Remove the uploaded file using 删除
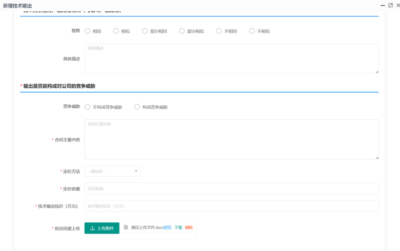400x251 pixels. point(188,227)
